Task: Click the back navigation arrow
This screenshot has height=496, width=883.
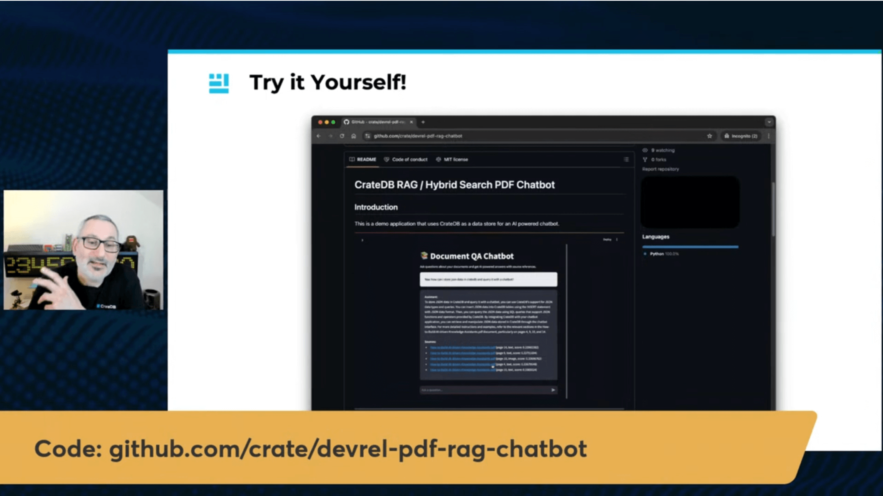Action: (x=318, y=136)
